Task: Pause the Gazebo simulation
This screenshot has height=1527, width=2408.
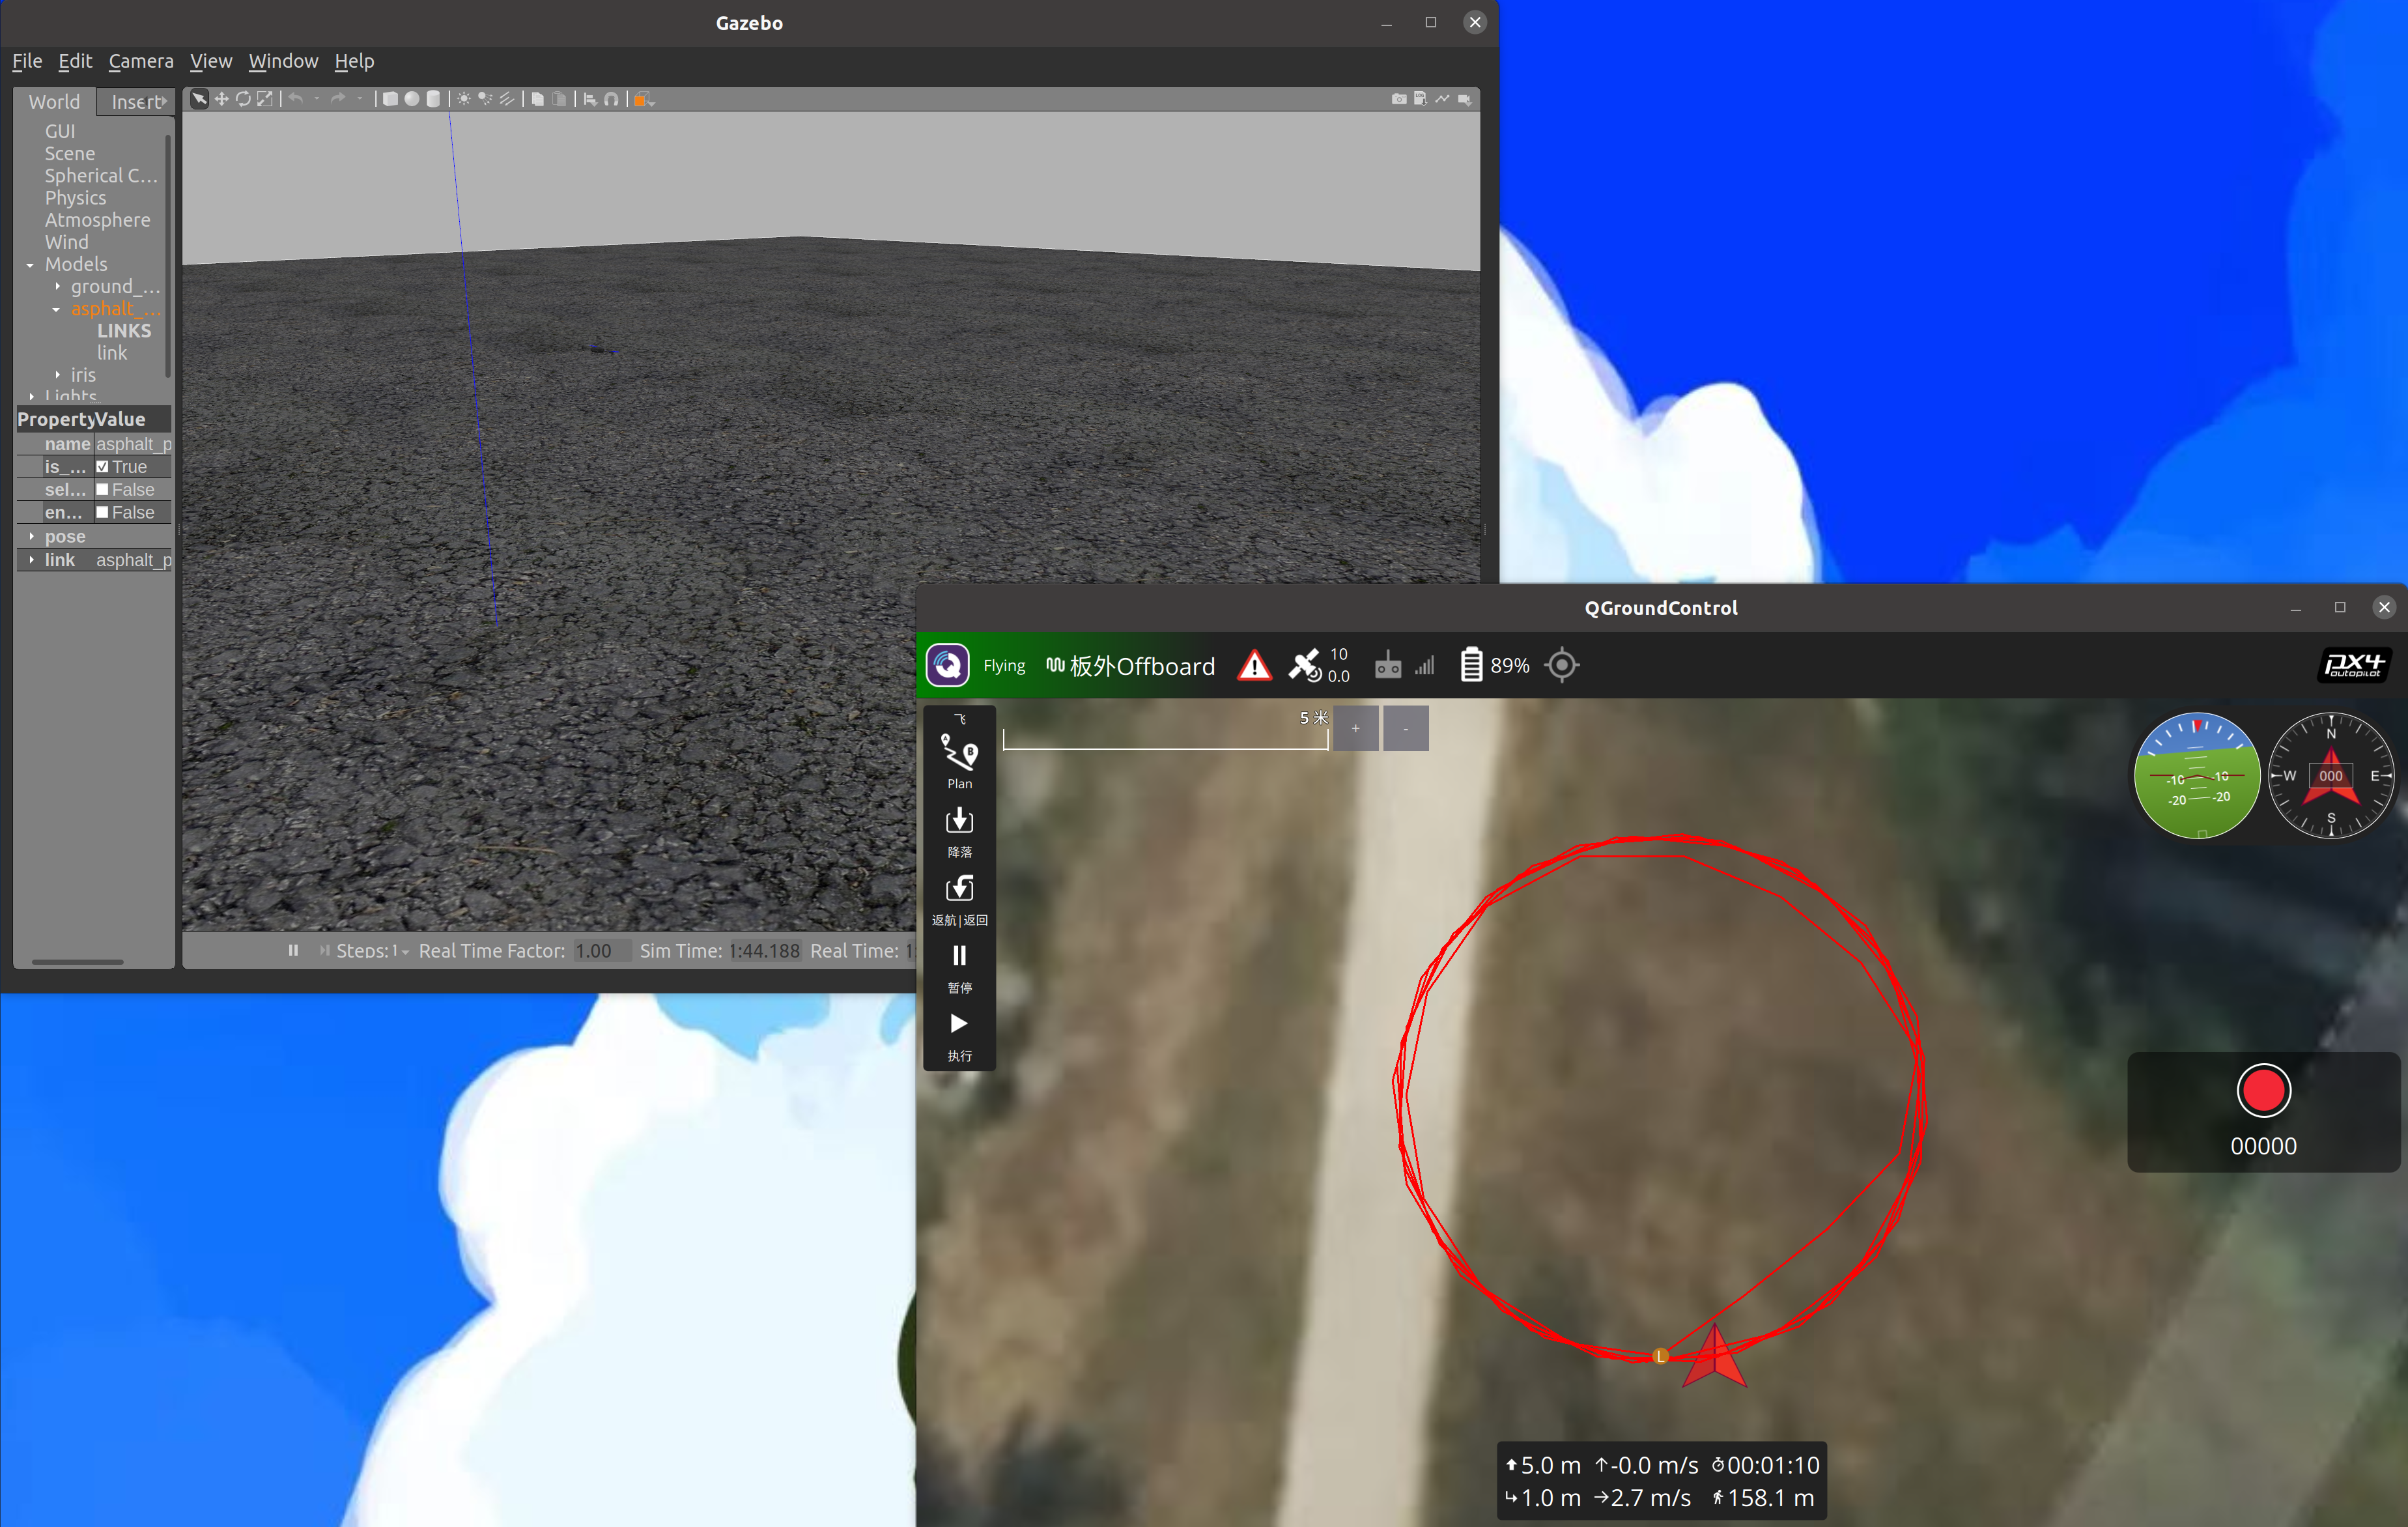Action: pos(293,950)
